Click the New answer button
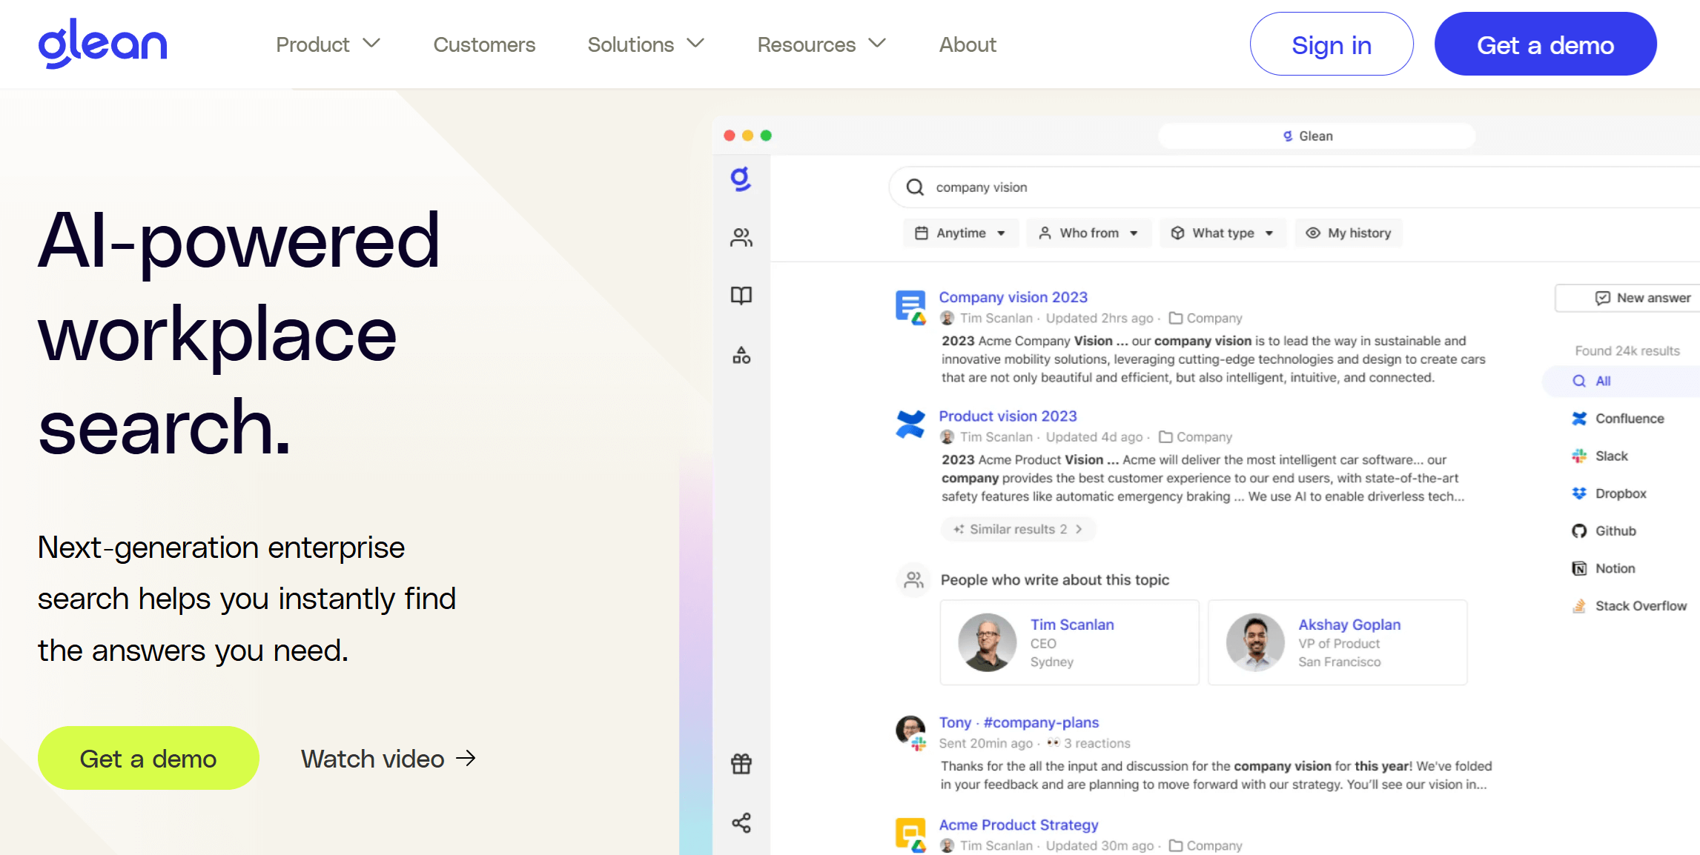Viewport: 1700px width, 855px height. pos(1627,298)
